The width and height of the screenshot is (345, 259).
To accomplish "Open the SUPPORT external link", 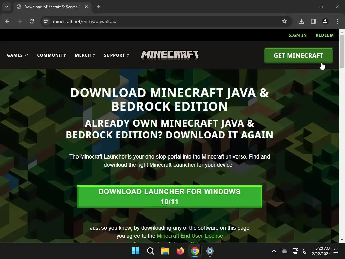I will coord(117,55).
